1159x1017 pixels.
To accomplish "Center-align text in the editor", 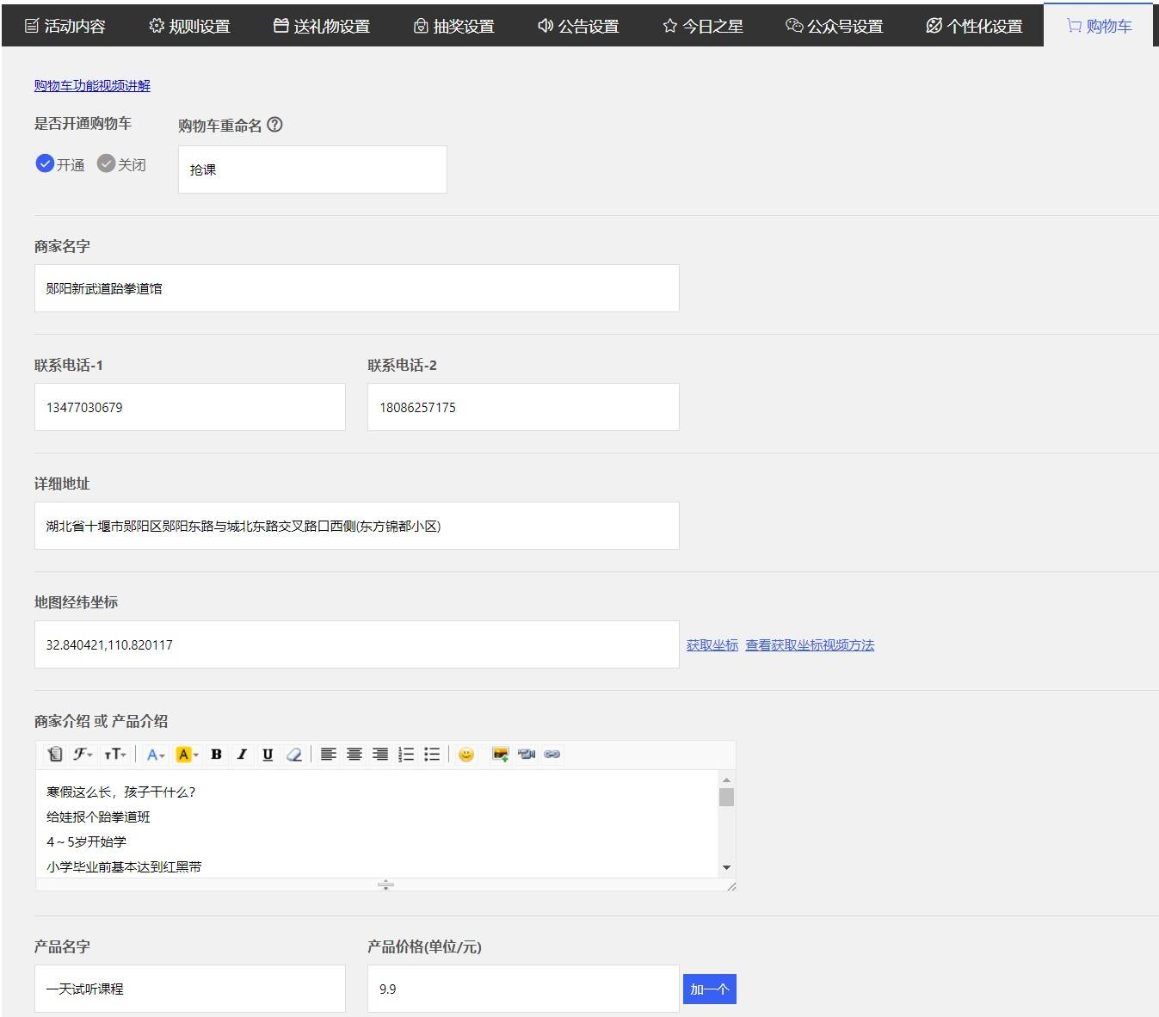I will [354, 755].
